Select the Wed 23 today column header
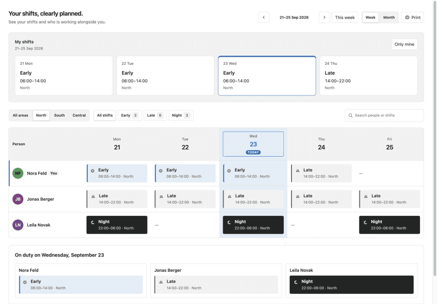Image resolution: width=437 pixels, height=304 pixels. tap(253, 144)
